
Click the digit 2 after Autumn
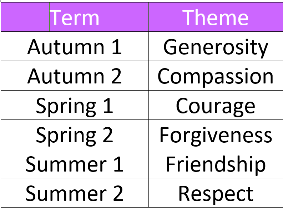point(116,76)
